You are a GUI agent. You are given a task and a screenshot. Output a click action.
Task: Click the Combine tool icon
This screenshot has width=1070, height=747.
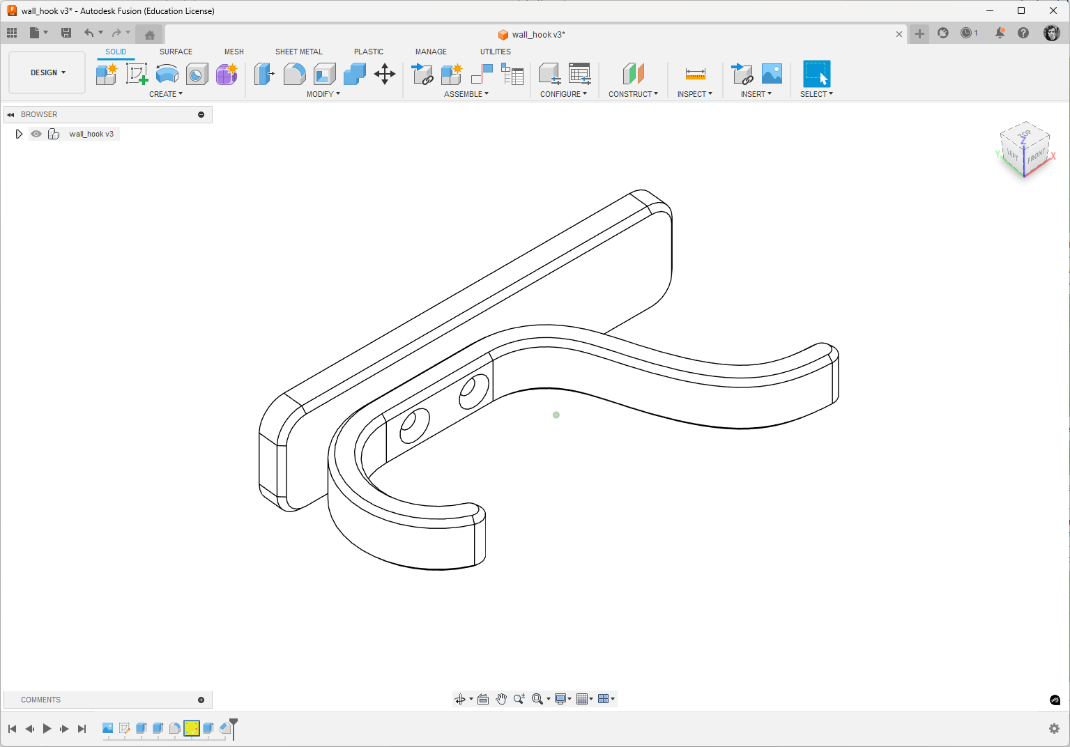(354, 74)
